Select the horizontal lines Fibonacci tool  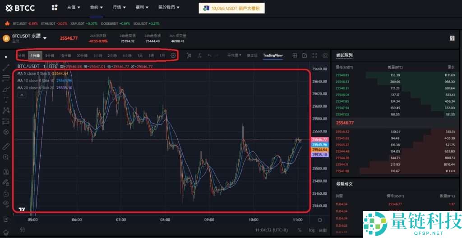(x=6, y=78)
